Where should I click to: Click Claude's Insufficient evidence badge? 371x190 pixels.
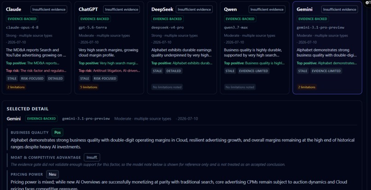point(49,10)
